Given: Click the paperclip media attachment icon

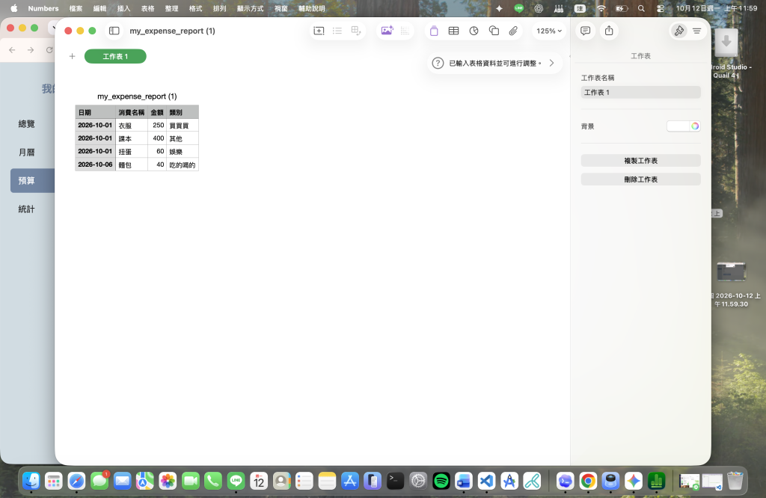Looking at the screenshot, I should [x=513, y=31].
